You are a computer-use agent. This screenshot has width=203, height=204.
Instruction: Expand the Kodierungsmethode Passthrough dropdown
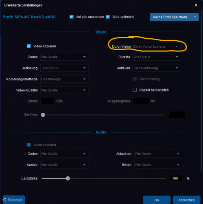coord(64,79)
